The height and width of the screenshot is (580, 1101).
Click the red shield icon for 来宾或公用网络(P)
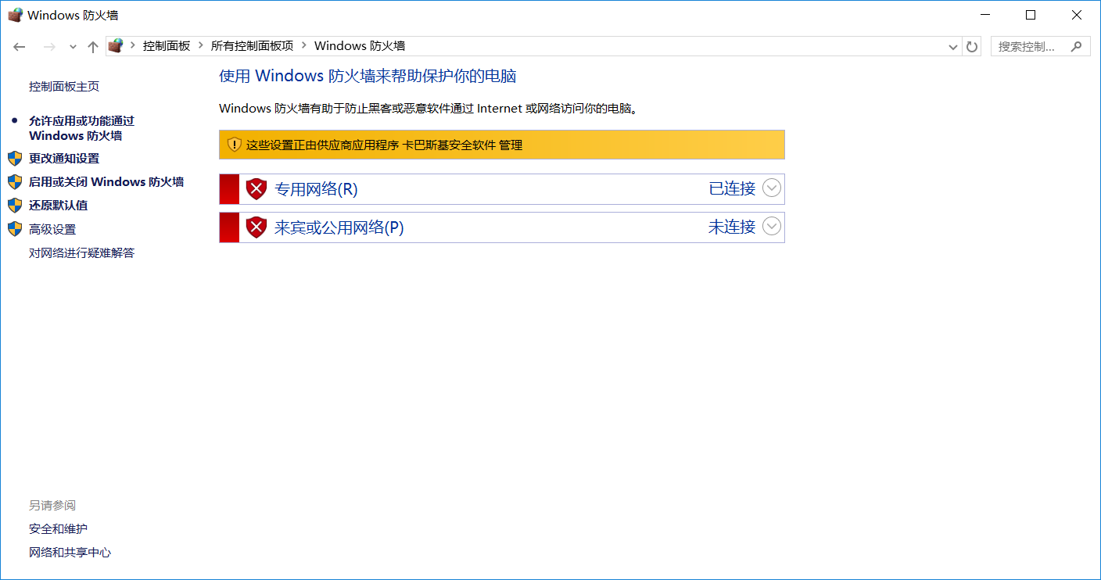(x=256, y=227)
